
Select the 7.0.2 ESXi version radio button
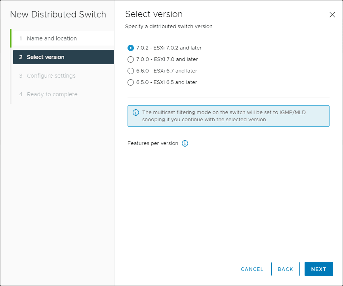click(x=131, y=48)
